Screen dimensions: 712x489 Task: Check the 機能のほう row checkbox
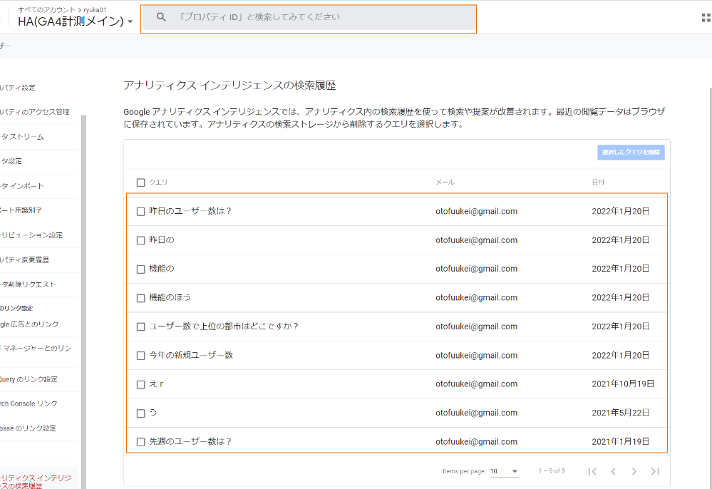click(x=141, y=298)
